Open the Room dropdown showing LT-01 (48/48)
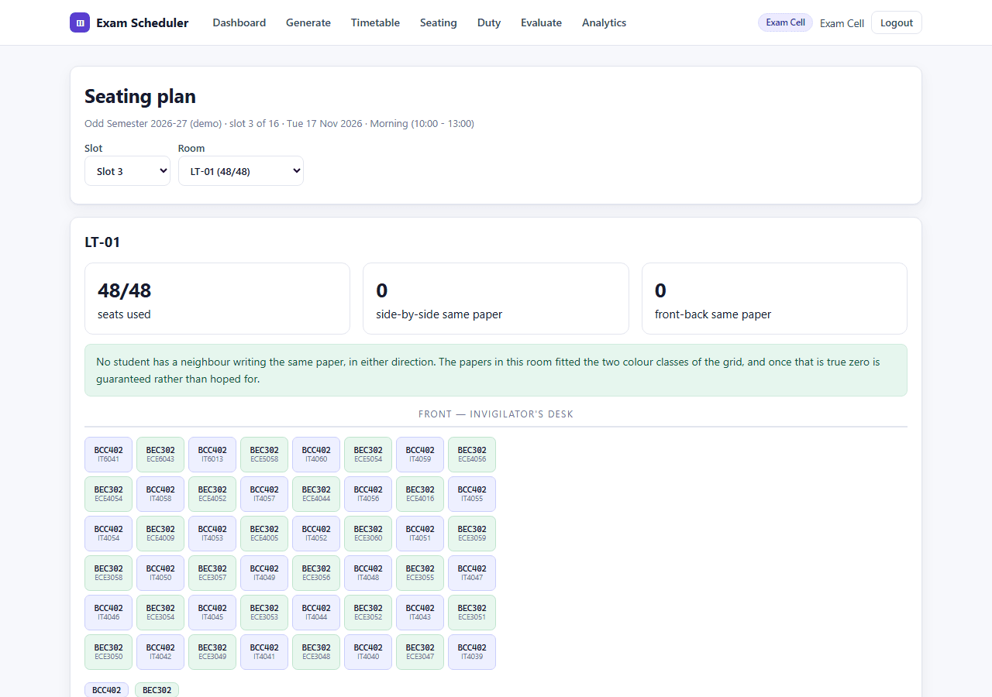The width and height of the screenshot is (992, 697). click(x=241, y=171)
